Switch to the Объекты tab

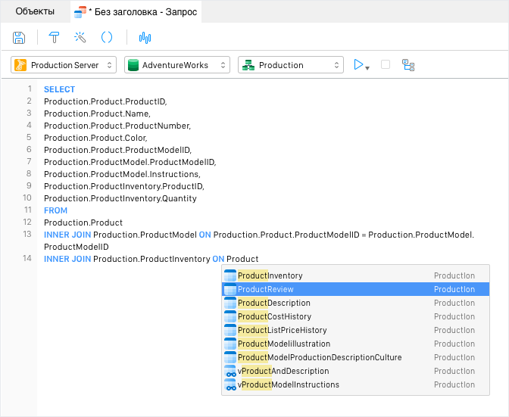click(x=35, y=11)
